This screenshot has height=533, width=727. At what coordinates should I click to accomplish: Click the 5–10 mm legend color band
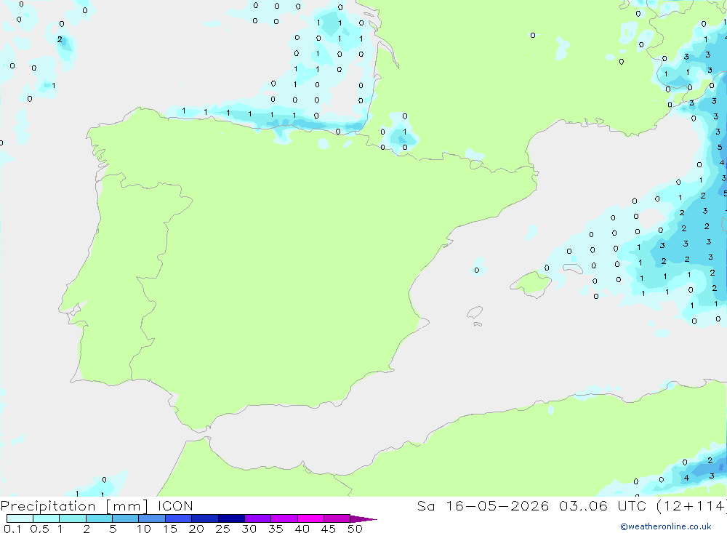tap(126, 518)
